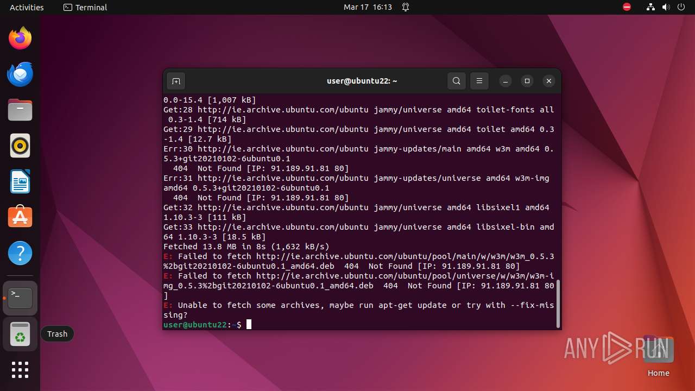Click the red do-not-disturb status icon

click(627, 7)
